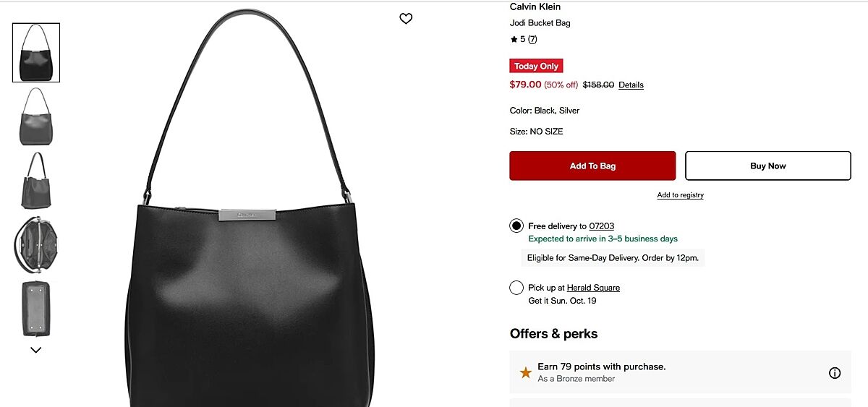This screenshot has height=407, width=868.
Task: Select second gray bag thumbnail
Action: click(36, 116)
